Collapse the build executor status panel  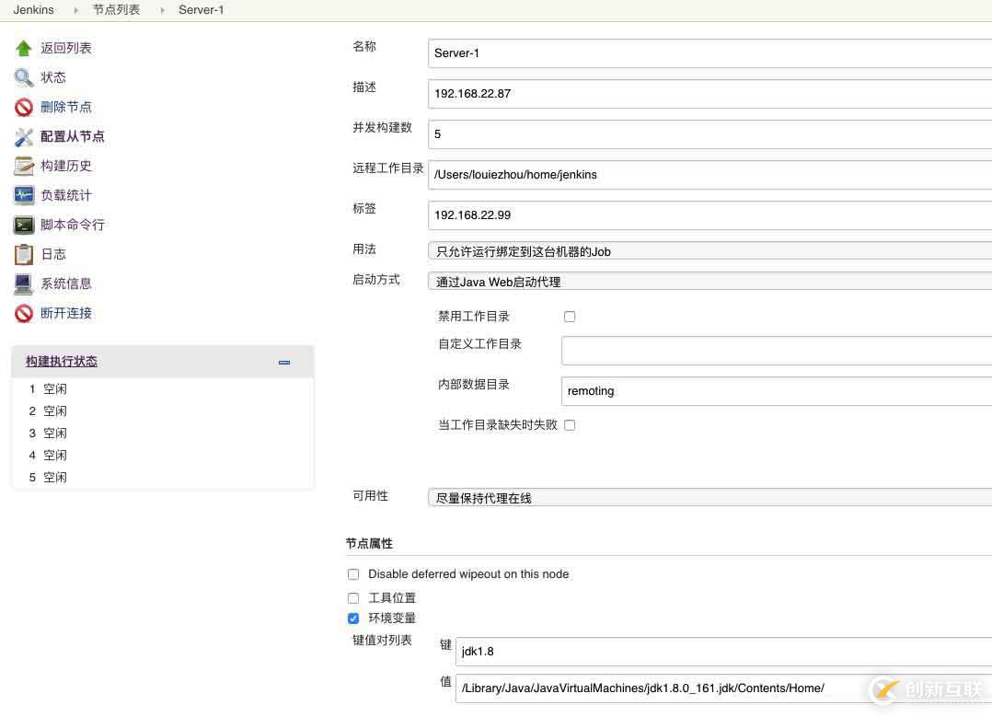point(284,363)
